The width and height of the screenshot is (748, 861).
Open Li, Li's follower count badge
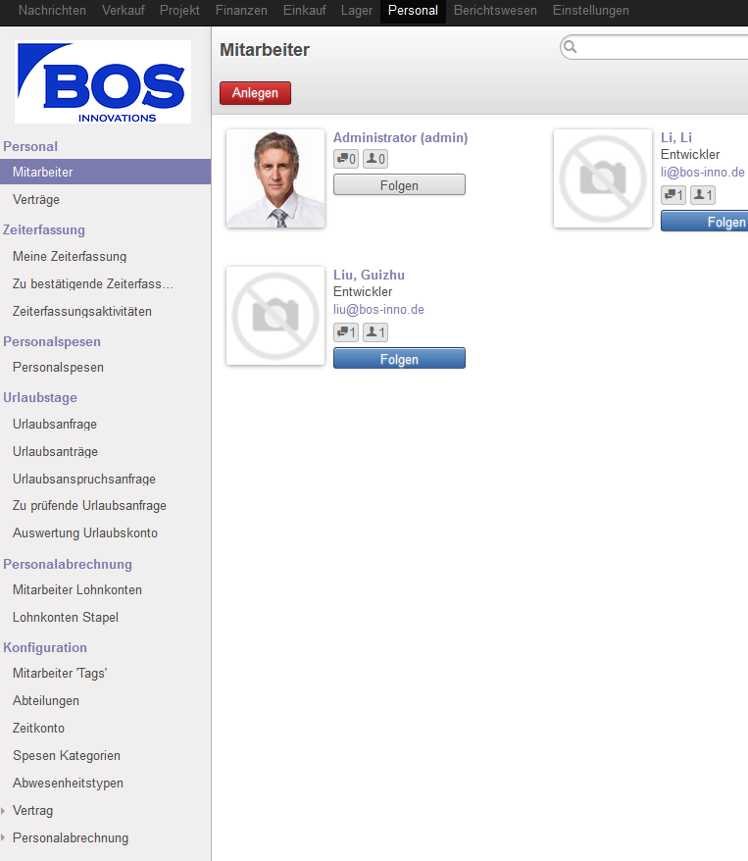tap(703, 195)
